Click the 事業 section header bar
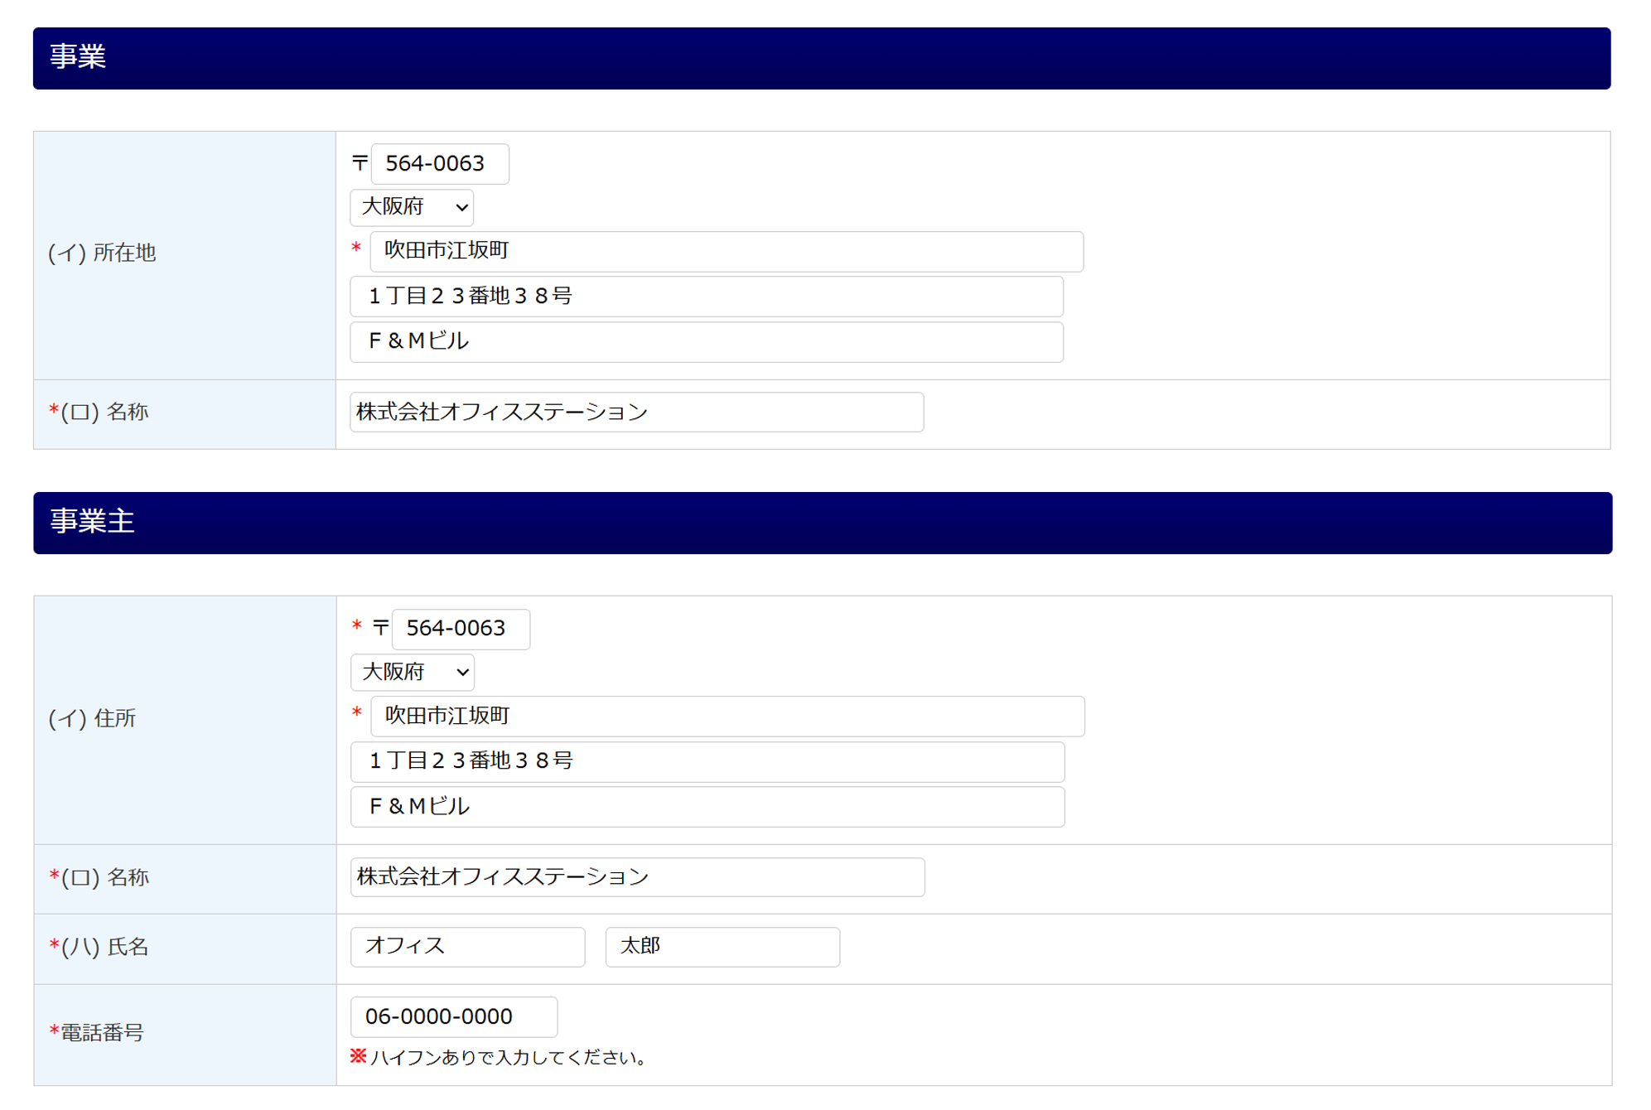Image resolution: width=1651 pixels, height=1110 pixels. tap(821, 58)
